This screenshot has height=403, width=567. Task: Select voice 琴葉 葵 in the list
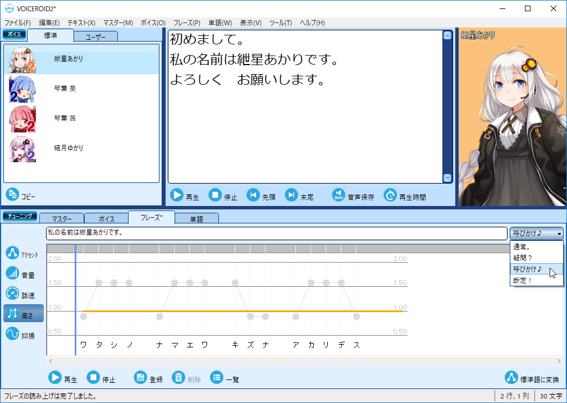pyautogui.click(x=81, y=89)
